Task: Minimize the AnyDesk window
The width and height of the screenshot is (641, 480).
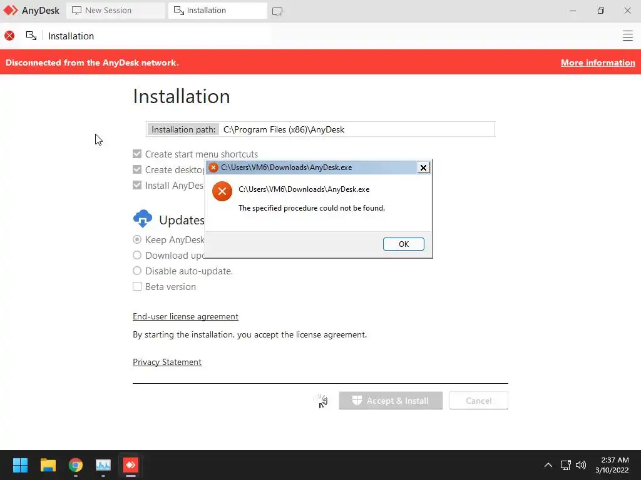Action: [x=573, y=11]
